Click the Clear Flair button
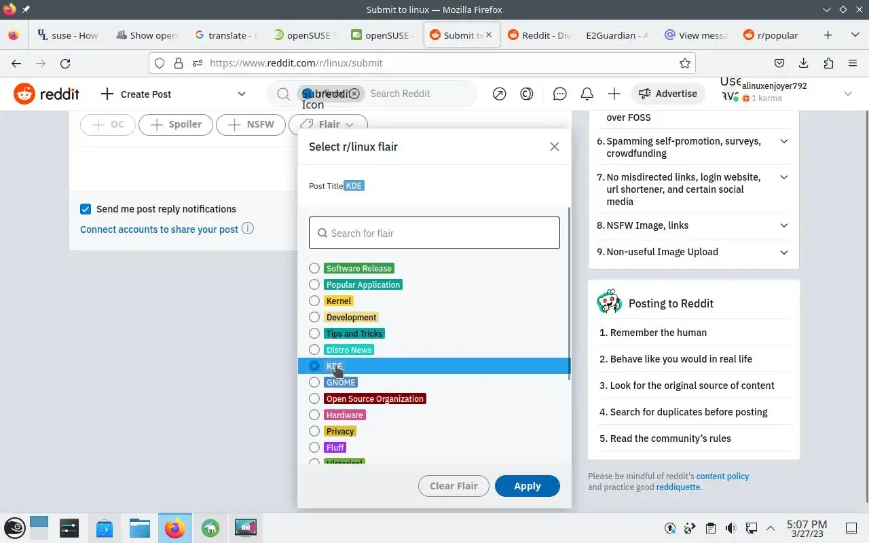Screen dimensions: 869x543 pos(454,486)
